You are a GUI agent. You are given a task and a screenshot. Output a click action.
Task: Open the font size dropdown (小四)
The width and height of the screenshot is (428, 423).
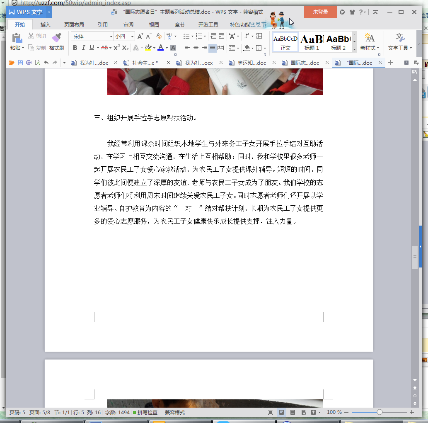click(x=132, y=36)
